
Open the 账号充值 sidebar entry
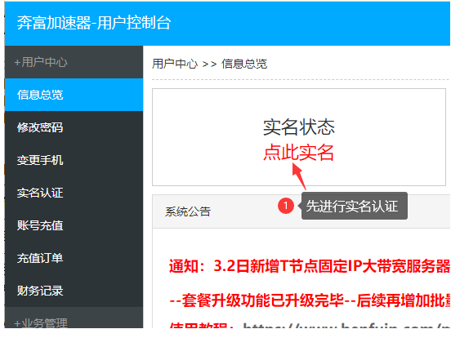pos(74,225)
